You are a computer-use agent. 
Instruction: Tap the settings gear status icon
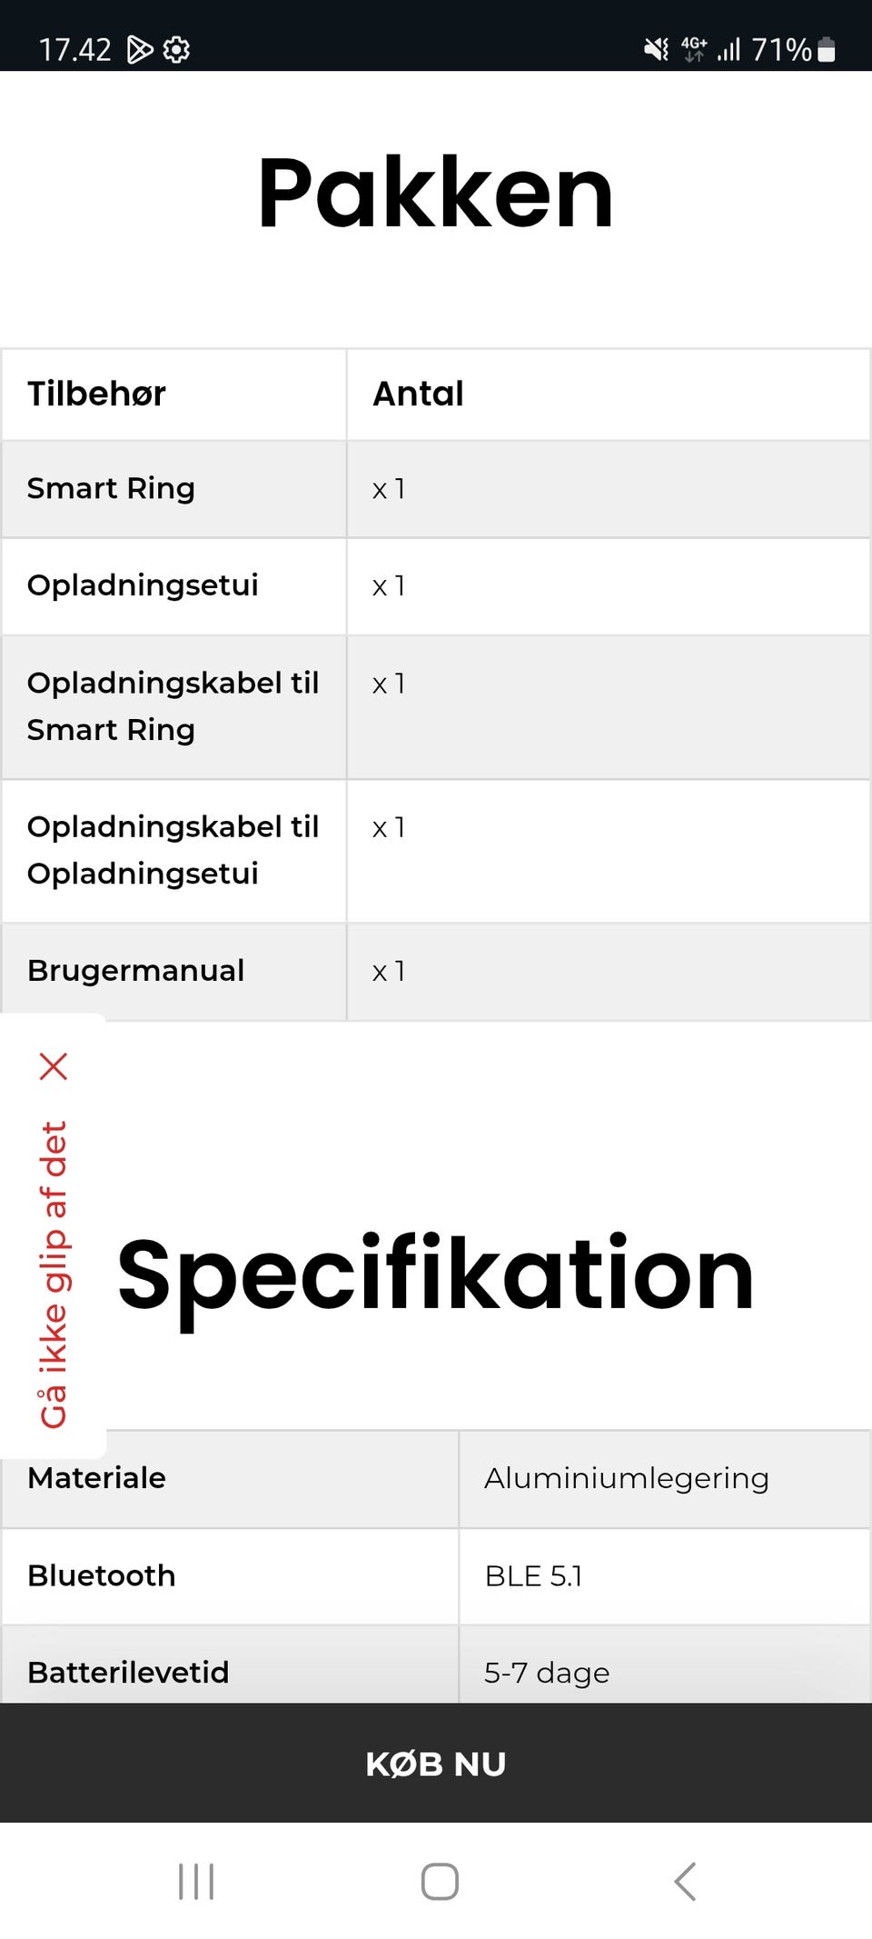click(x=176, y=49)
